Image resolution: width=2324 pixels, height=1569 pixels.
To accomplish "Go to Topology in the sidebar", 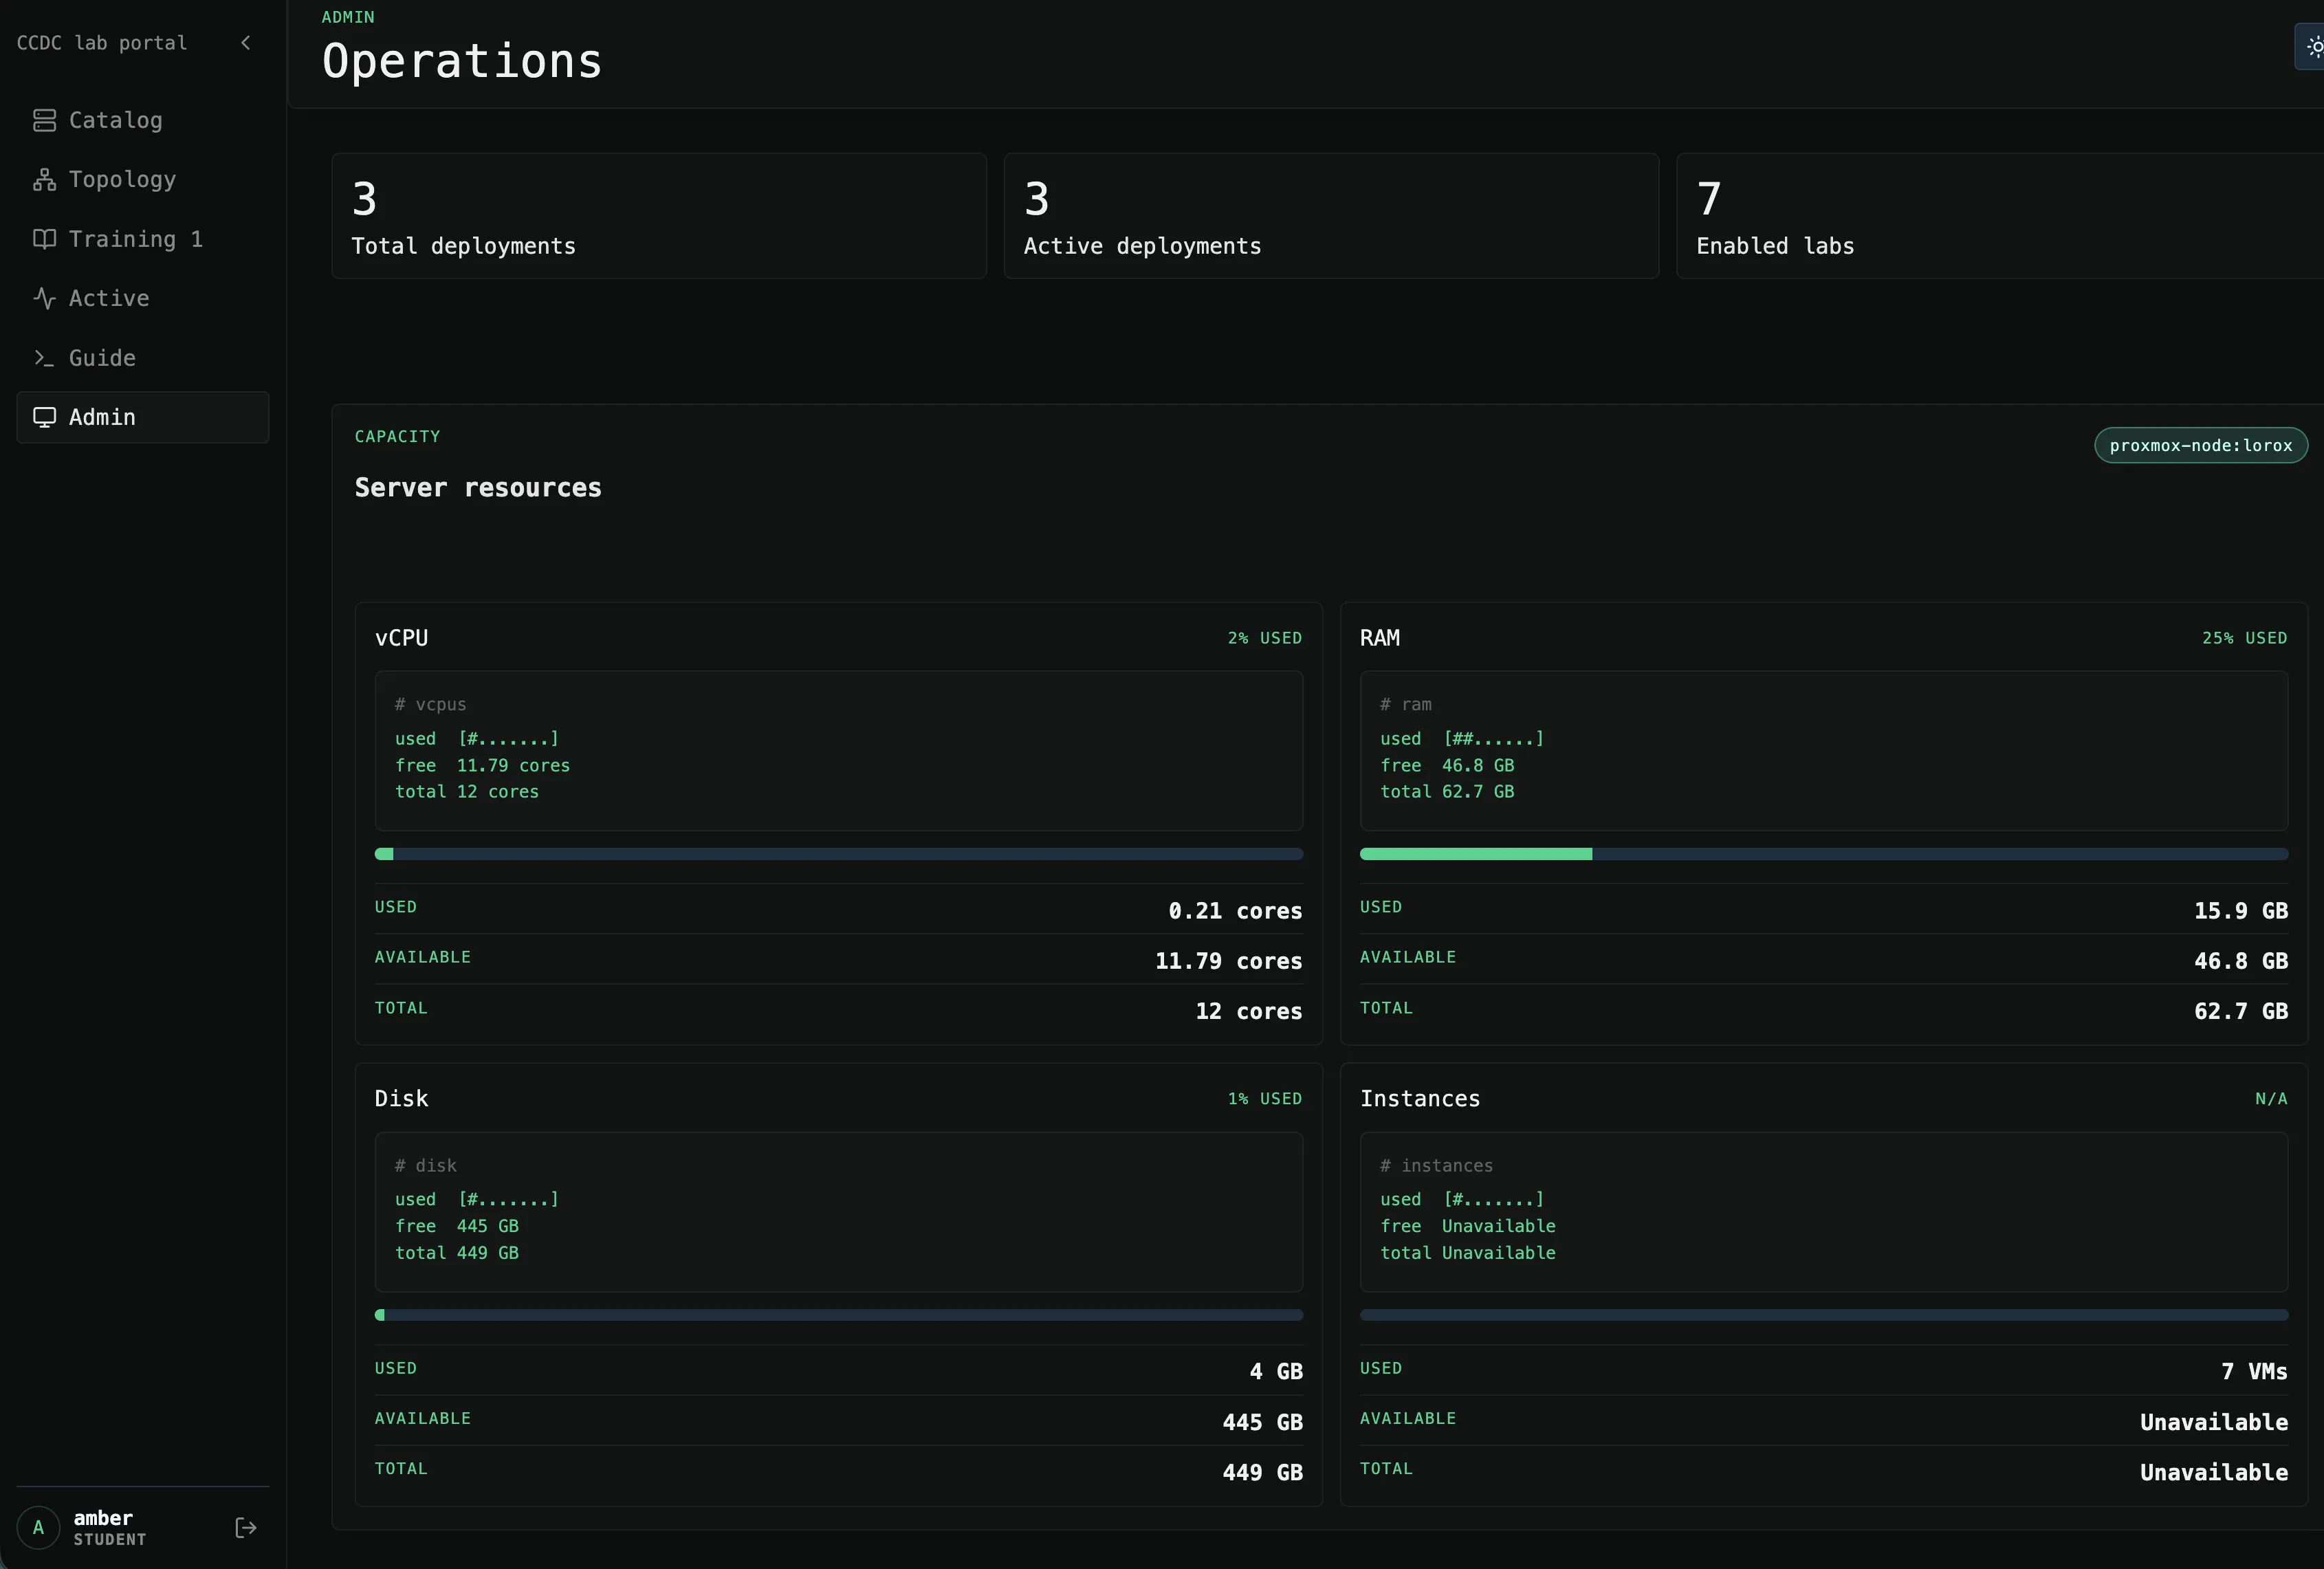I will coord(143,180).
